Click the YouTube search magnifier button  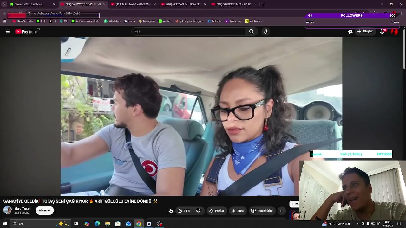[x=251, y=31]
